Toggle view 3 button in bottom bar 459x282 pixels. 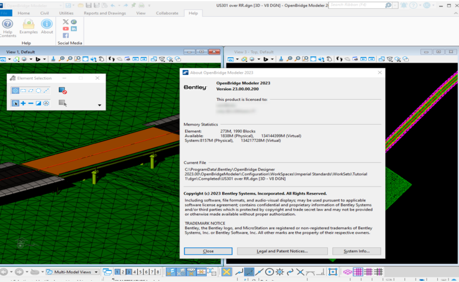click(x=129, y=272)
